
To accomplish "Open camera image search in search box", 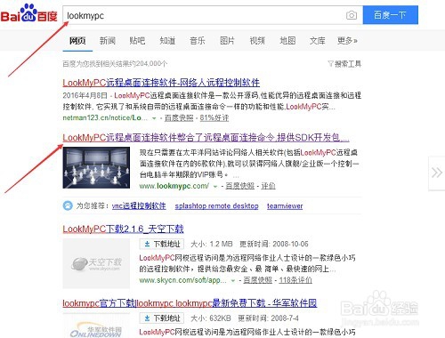I will [x=352, y=15].
